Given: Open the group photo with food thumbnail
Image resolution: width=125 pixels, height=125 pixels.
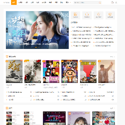Looking at the screenshot, I should tap(103, 118).
